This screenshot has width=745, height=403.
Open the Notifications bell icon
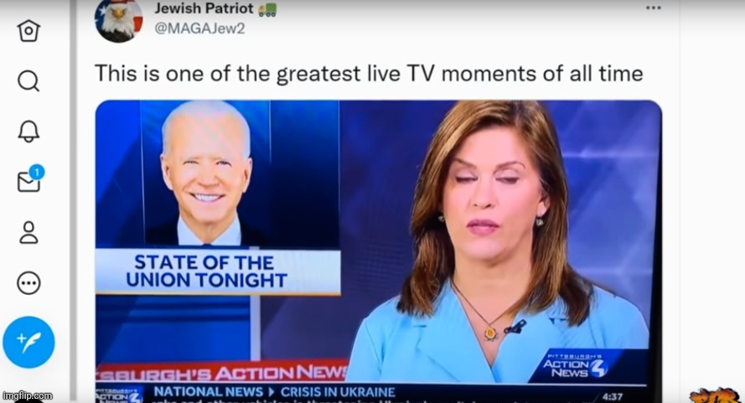pos(28,132)
